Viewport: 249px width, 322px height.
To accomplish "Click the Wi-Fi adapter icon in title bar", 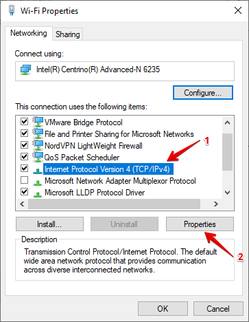I will pyautogui.click(x=12, y=10).
